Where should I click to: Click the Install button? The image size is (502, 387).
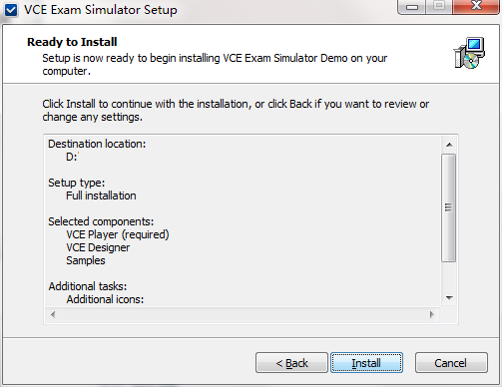coord(366,363)
